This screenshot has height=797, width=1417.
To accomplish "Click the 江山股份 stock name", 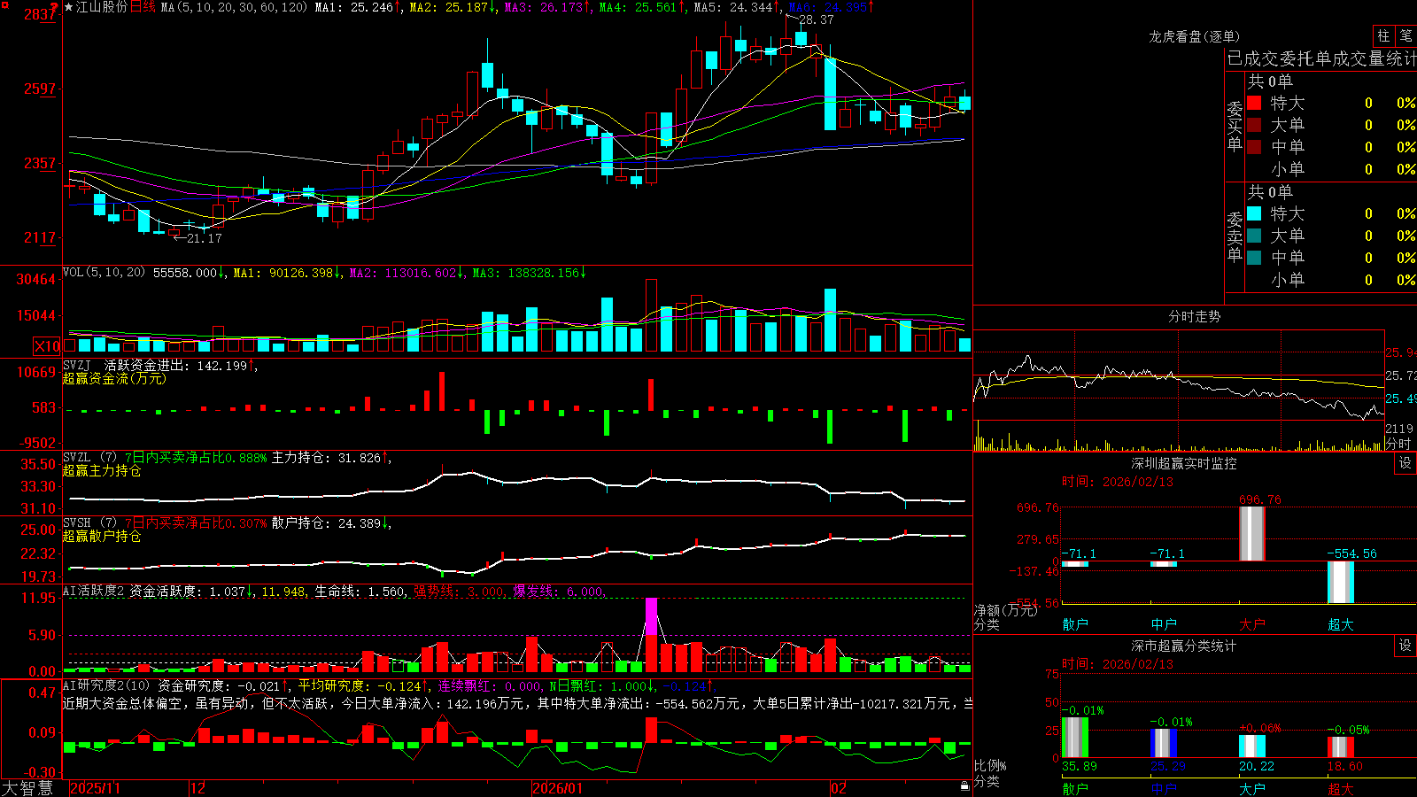I will pos(102,7).
